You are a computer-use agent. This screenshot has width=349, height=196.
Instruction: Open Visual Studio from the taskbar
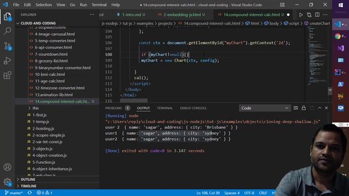tap(340, 48)
